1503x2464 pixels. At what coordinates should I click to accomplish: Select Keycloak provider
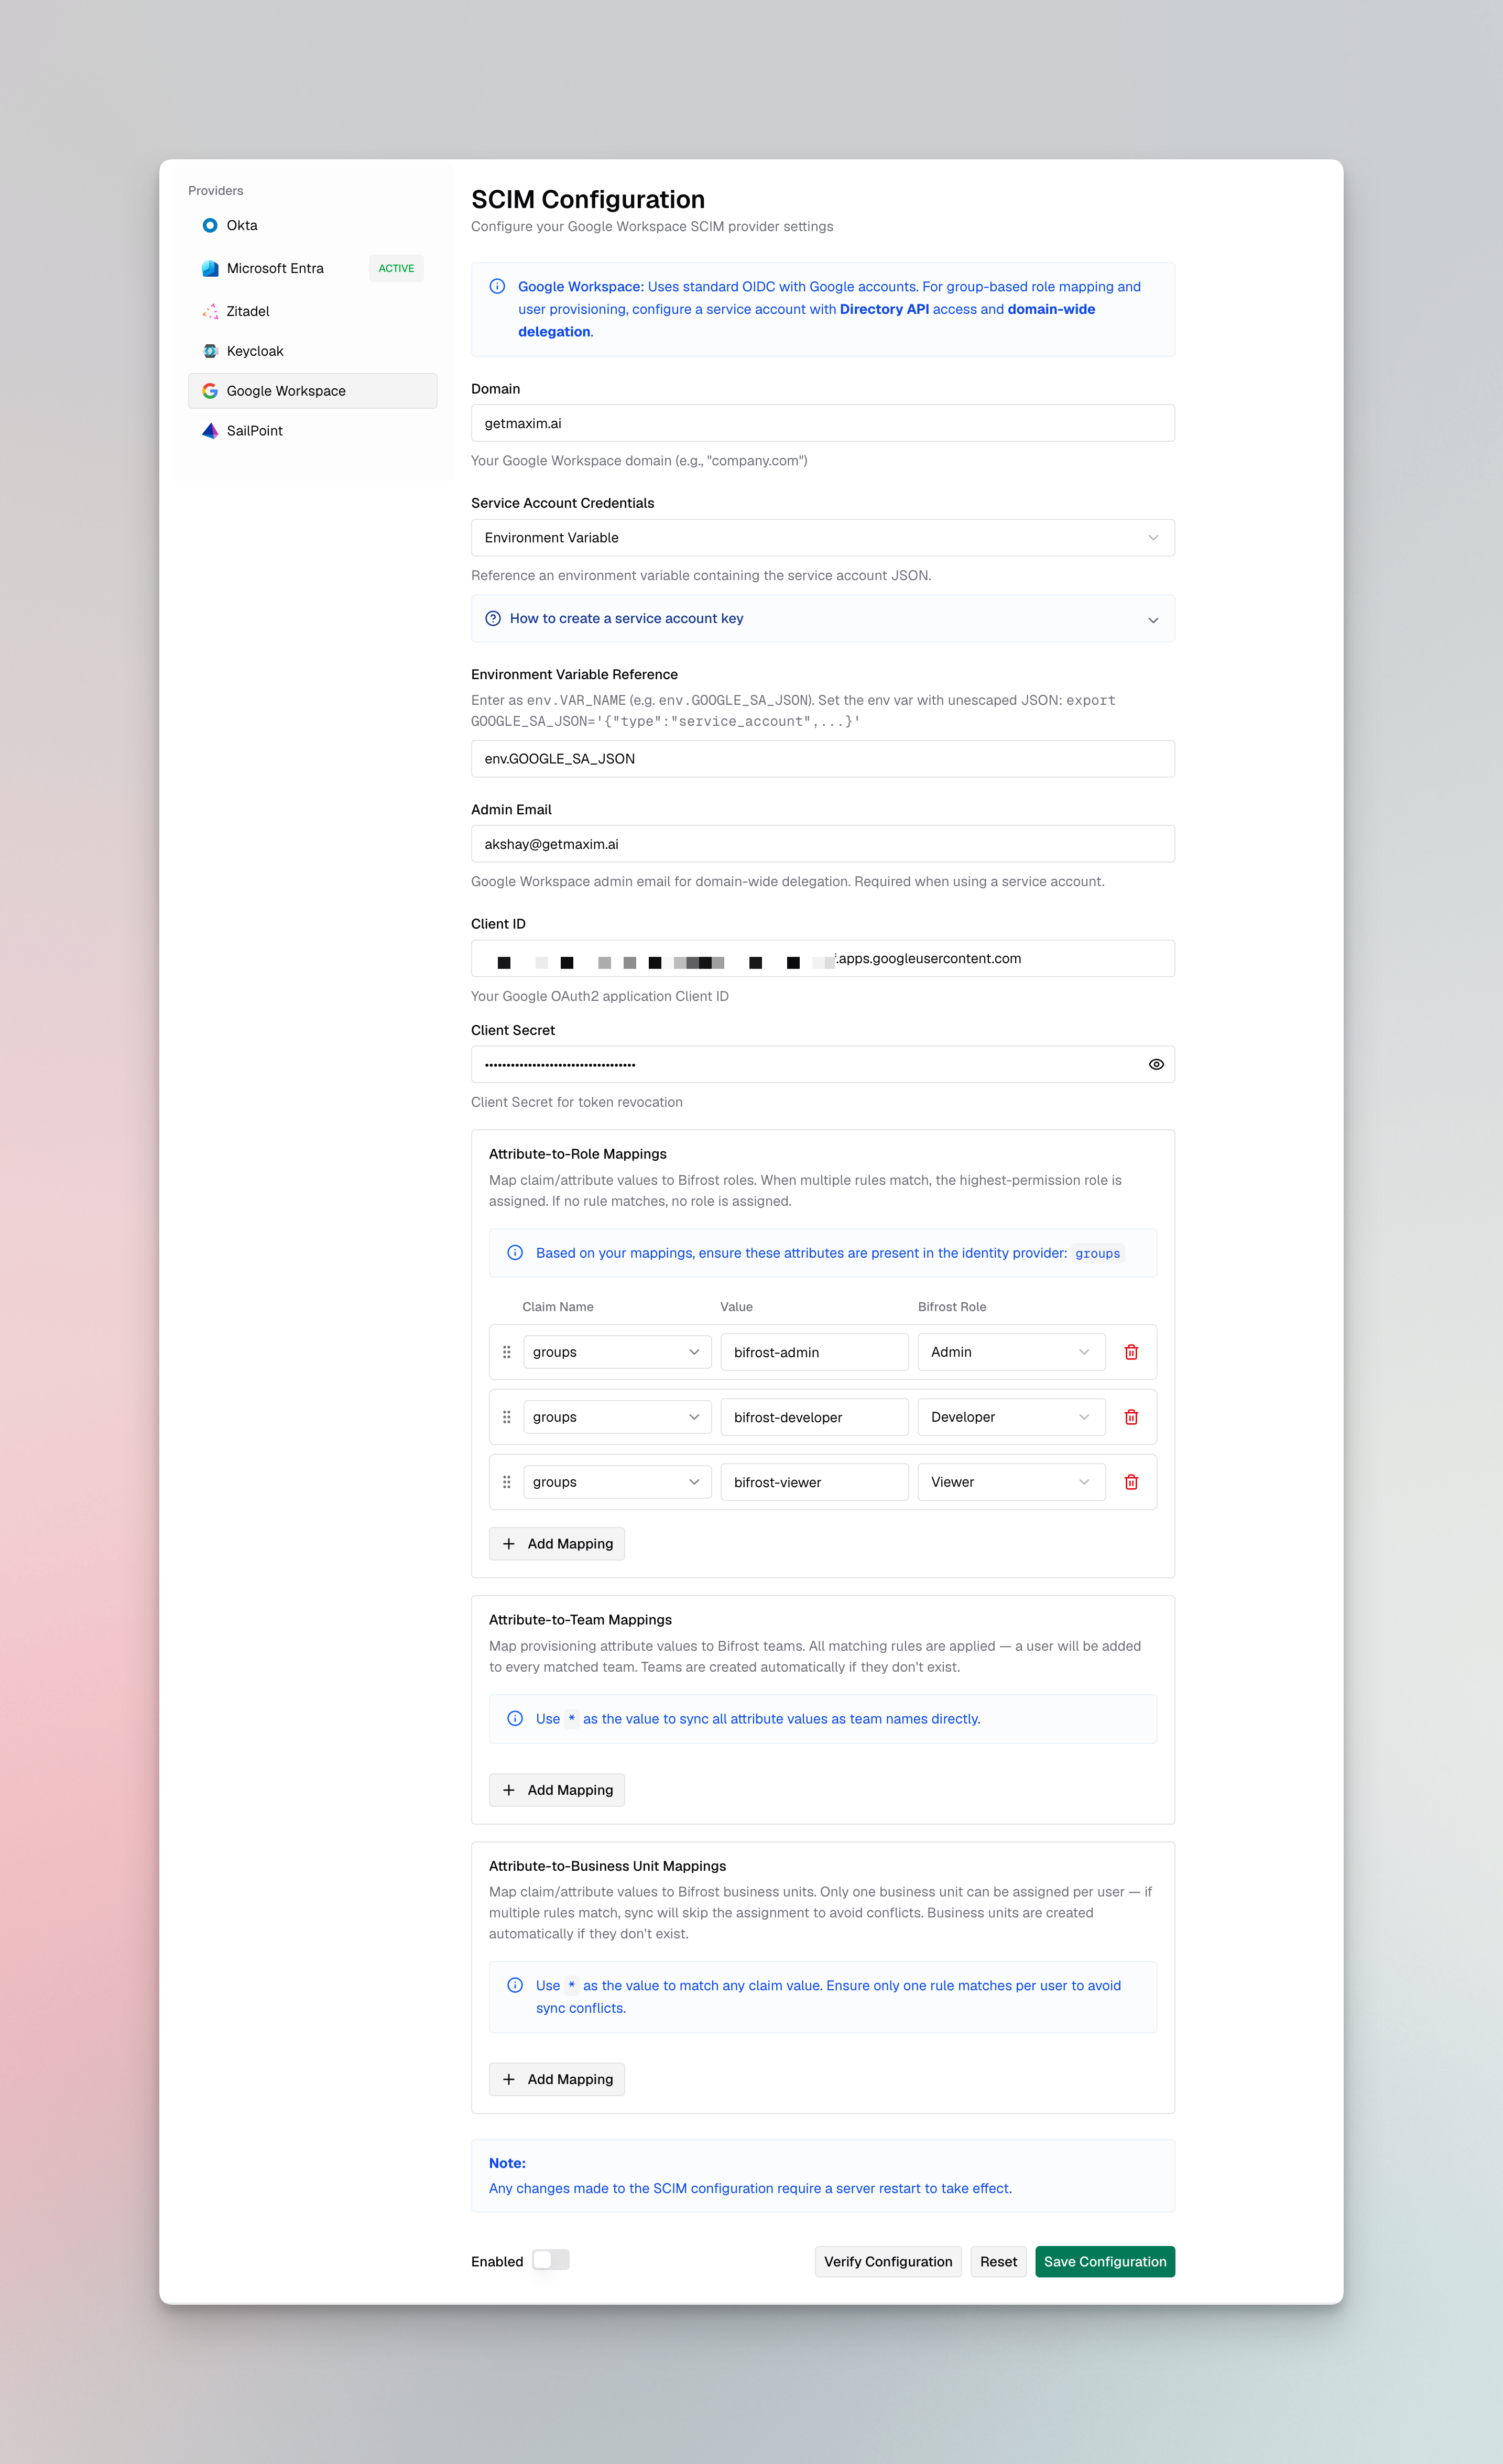[312, 351]
